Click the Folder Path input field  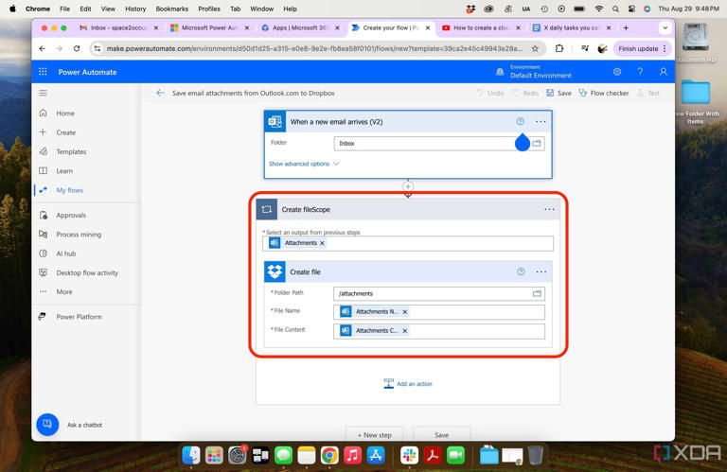(431, 294)
